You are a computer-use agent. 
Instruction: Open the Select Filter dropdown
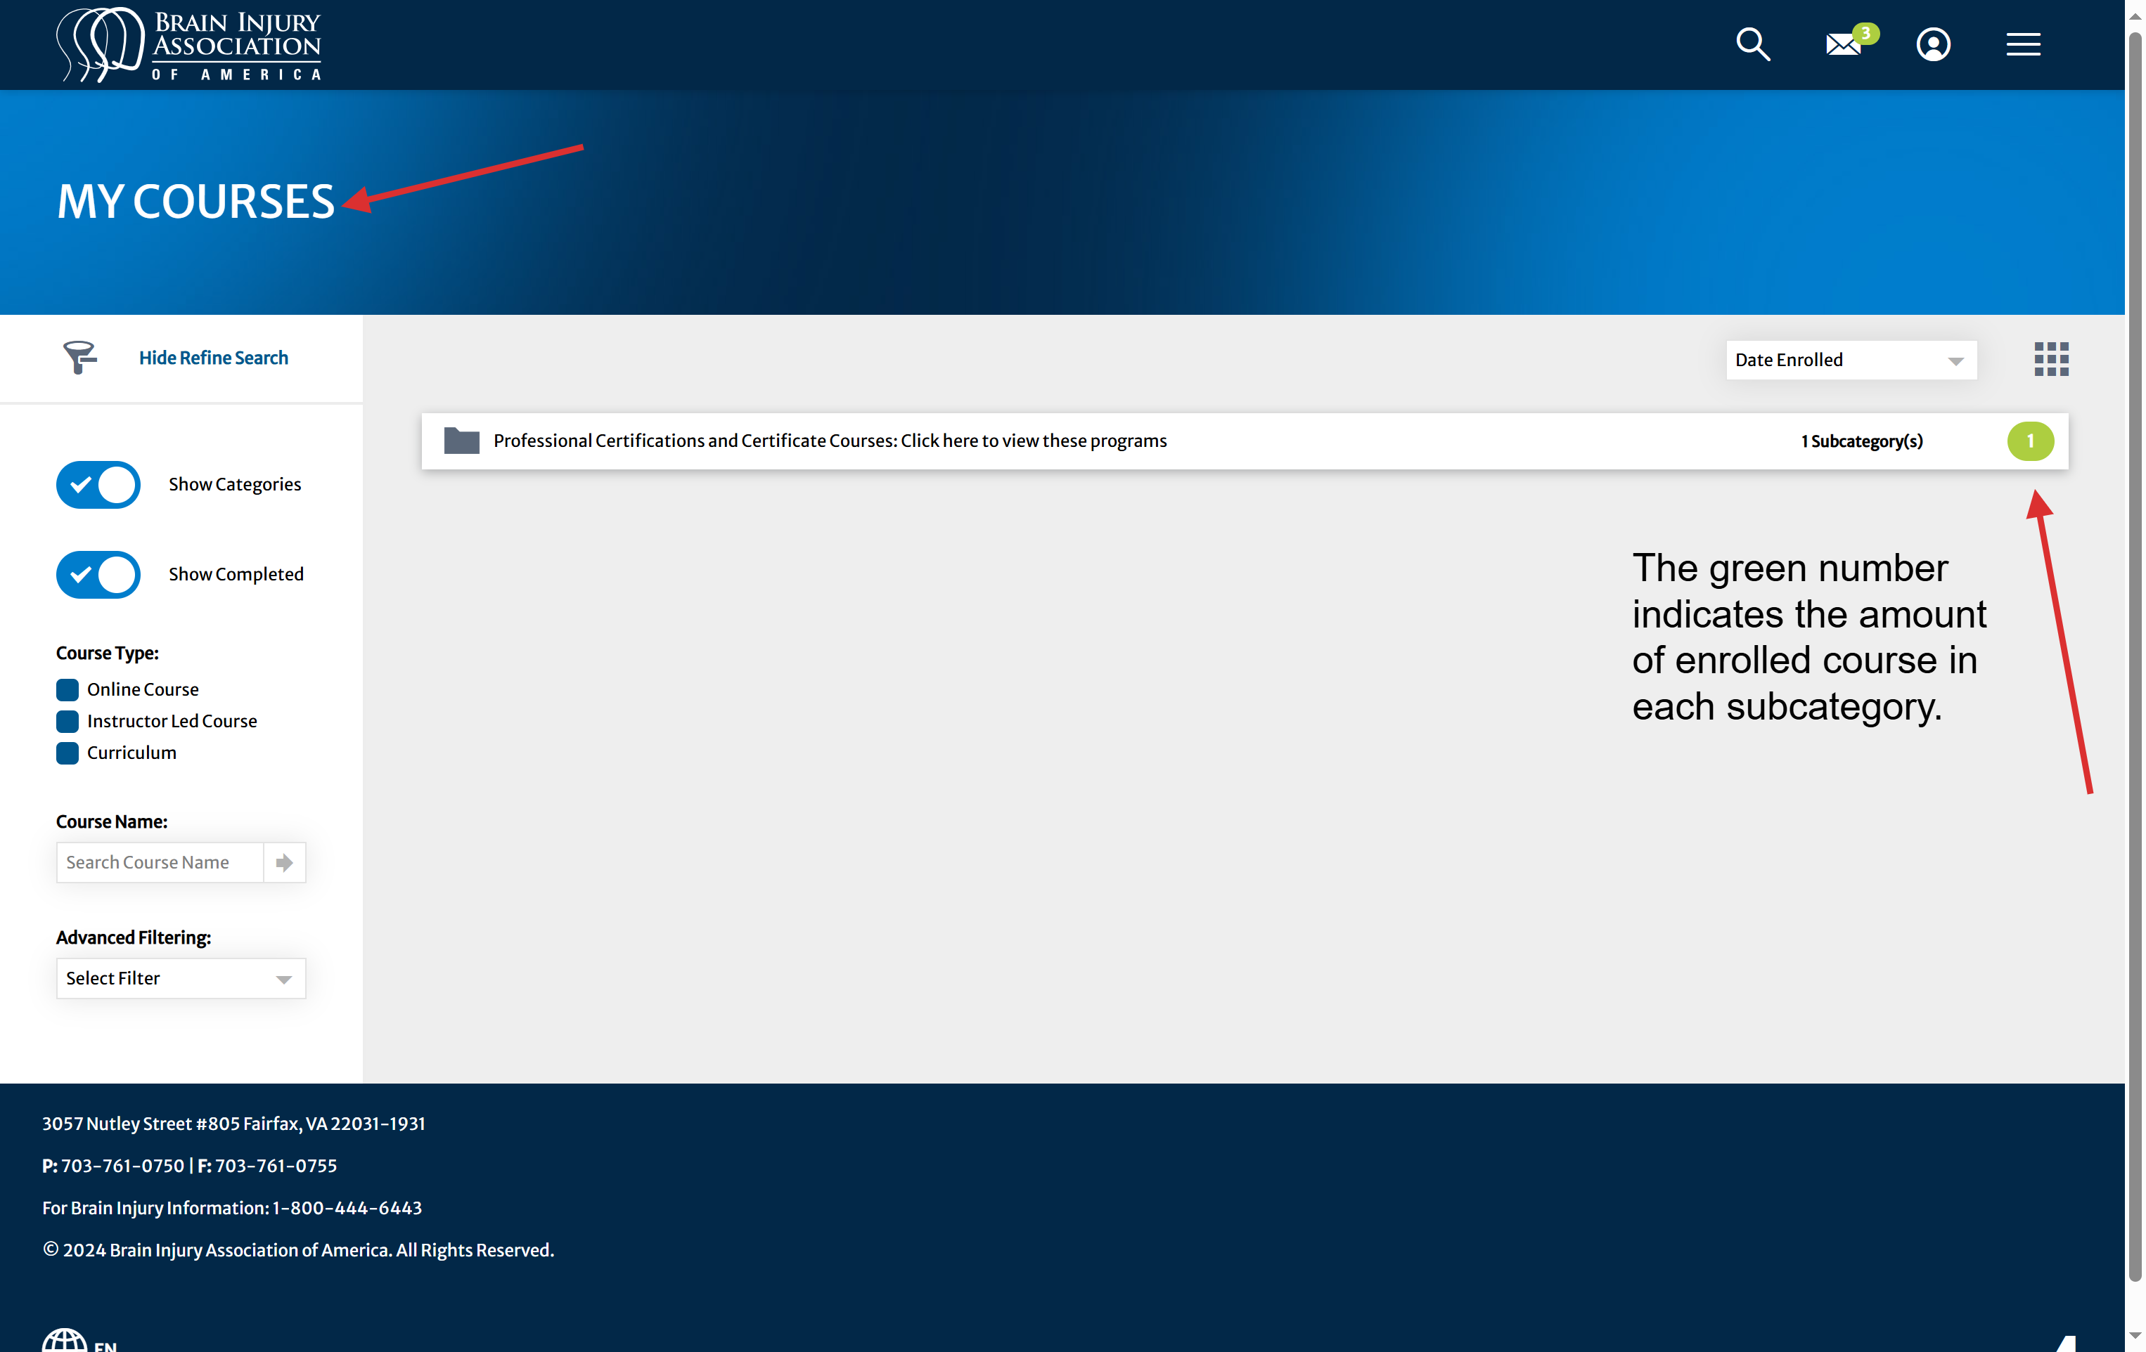180,978
